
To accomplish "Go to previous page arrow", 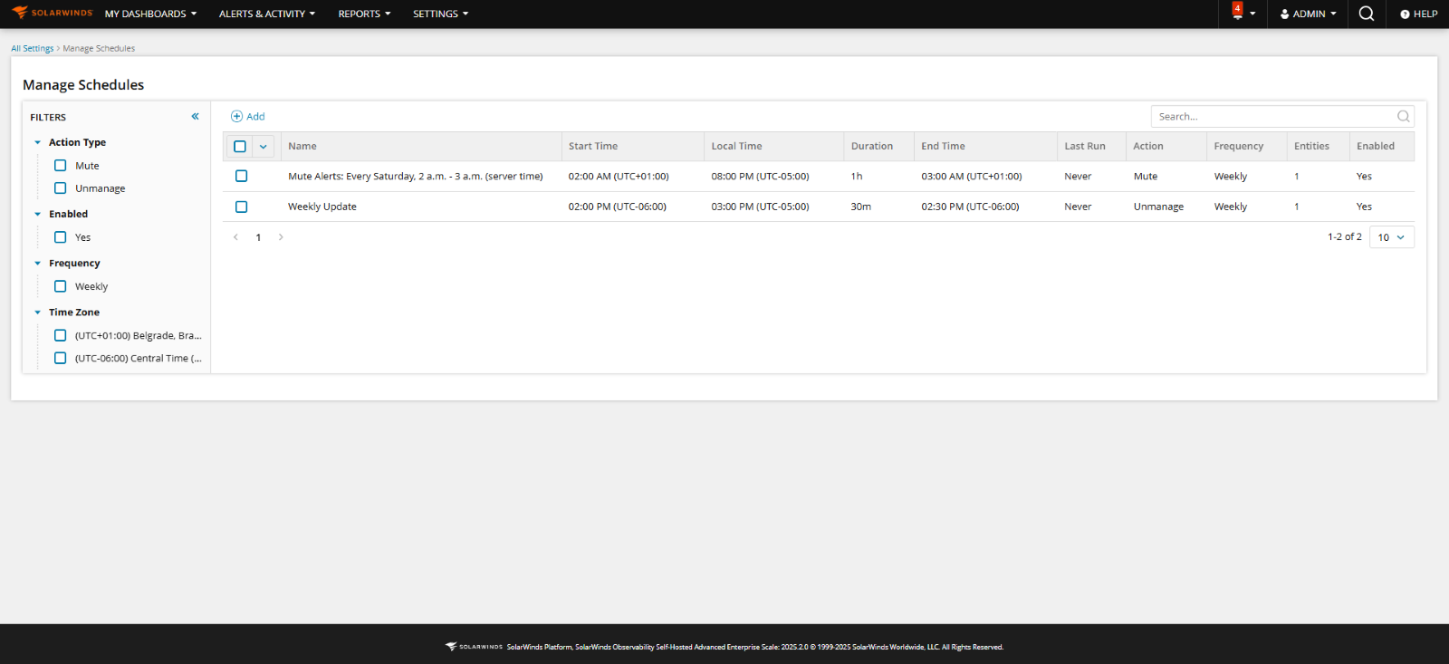I will [x=235, y=237].
